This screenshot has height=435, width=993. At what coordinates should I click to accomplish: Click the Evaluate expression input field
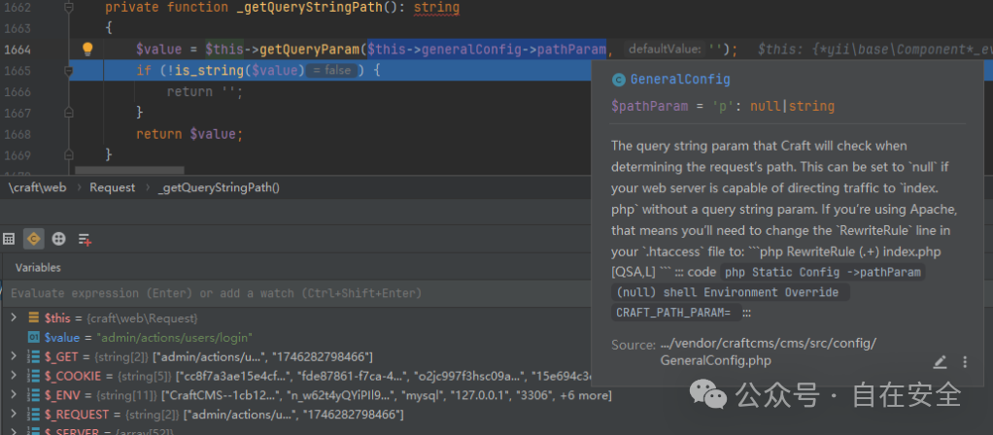point(297,294)
